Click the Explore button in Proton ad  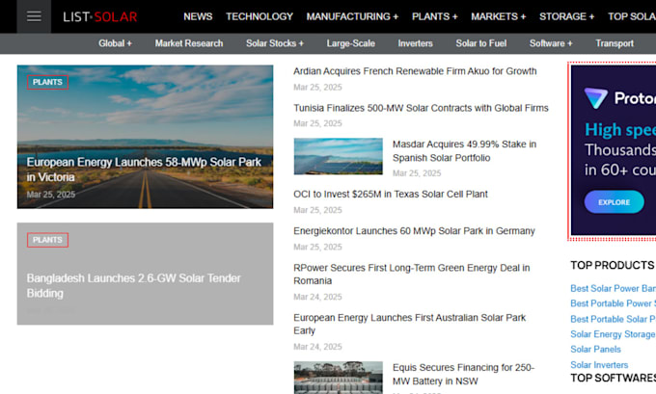point(615,201)
